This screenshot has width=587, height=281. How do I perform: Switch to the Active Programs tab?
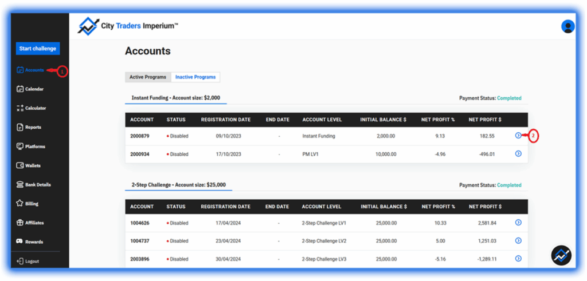148,77
